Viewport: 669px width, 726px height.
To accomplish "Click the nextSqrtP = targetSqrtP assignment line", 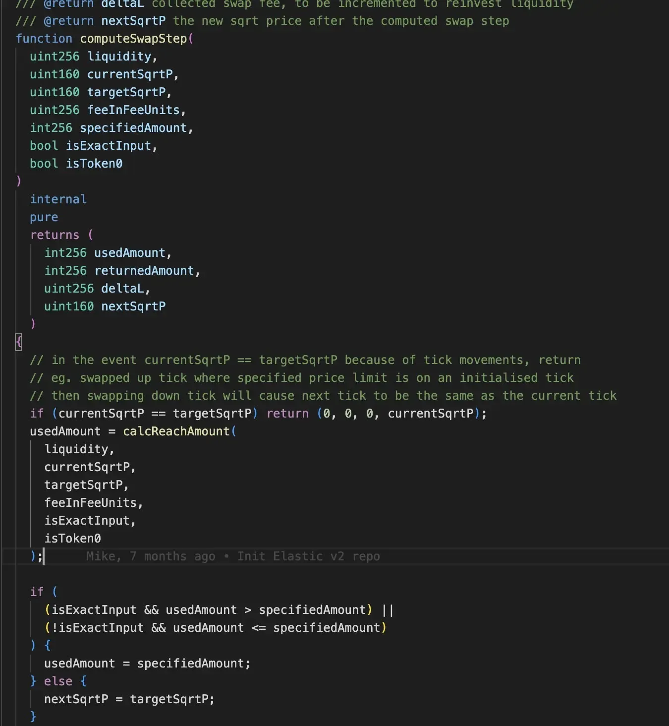I will (129, 699).
